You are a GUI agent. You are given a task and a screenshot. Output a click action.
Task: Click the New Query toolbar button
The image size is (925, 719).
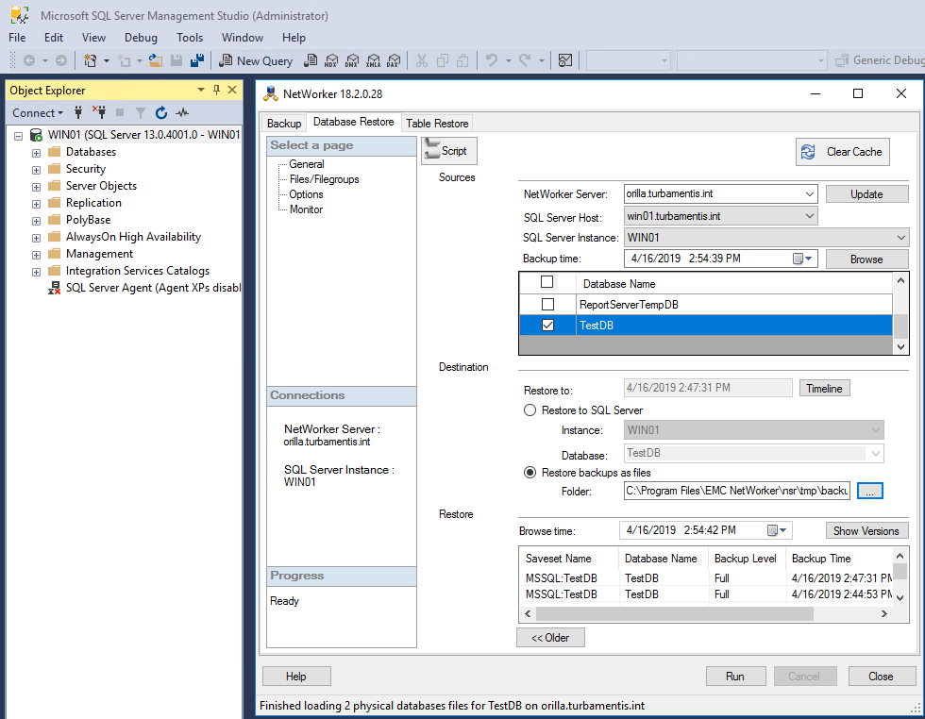[256, 60]
